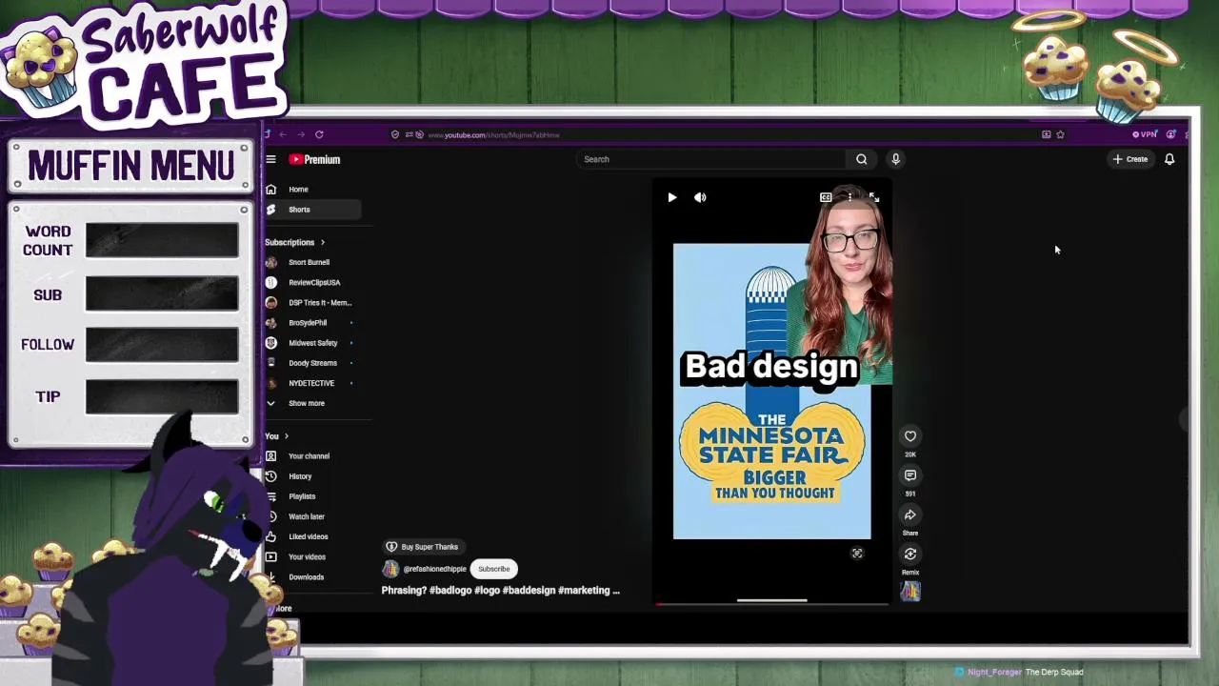This screenshot has height=686, width=1219.
Task: Open the Short's three-dot options menu
Action: (x=849, y=197)
